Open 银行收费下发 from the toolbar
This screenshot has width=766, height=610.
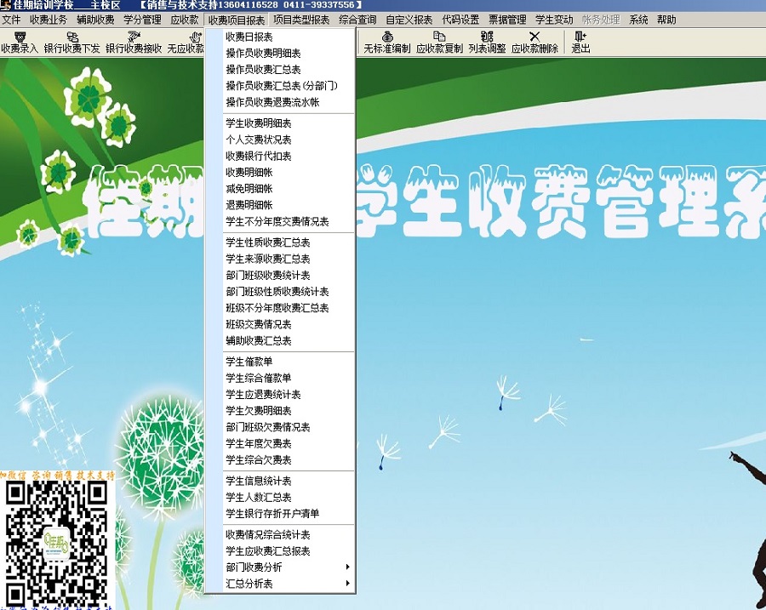(72, 43)
